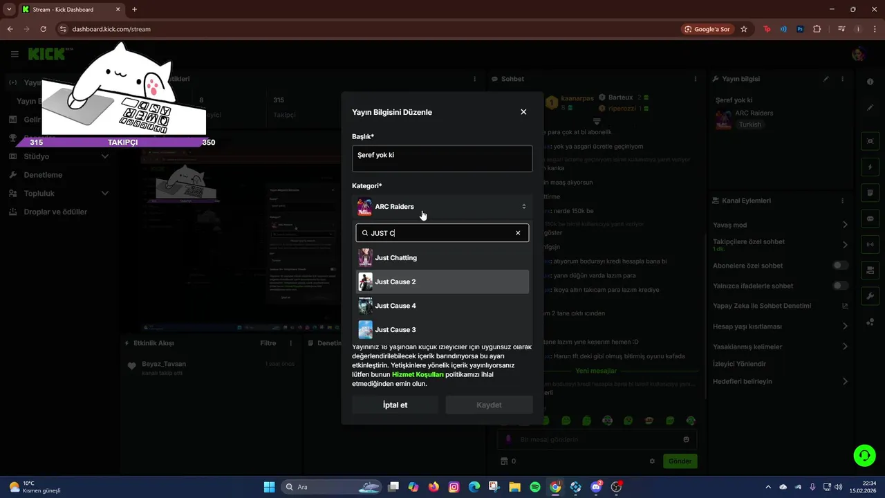
Task: Toggle Abonelere özel sohbet switch
Action: pyautogui.click(x=840, y=266)
